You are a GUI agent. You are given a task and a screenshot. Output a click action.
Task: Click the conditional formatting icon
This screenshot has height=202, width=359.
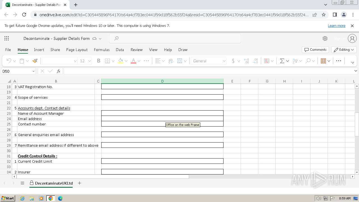pos(267,61)
